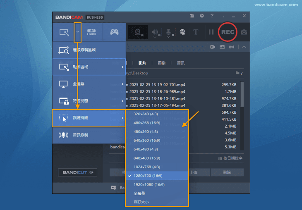
Task: Pick the 640x480 (4:3) size
Action: [157, 149]
